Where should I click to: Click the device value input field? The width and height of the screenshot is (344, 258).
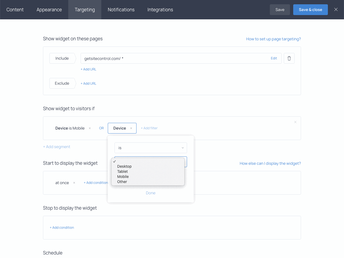click(x=150, y=161)
